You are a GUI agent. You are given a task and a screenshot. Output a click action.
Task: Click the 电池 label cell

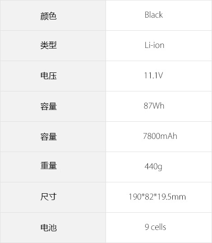point(53,228)
